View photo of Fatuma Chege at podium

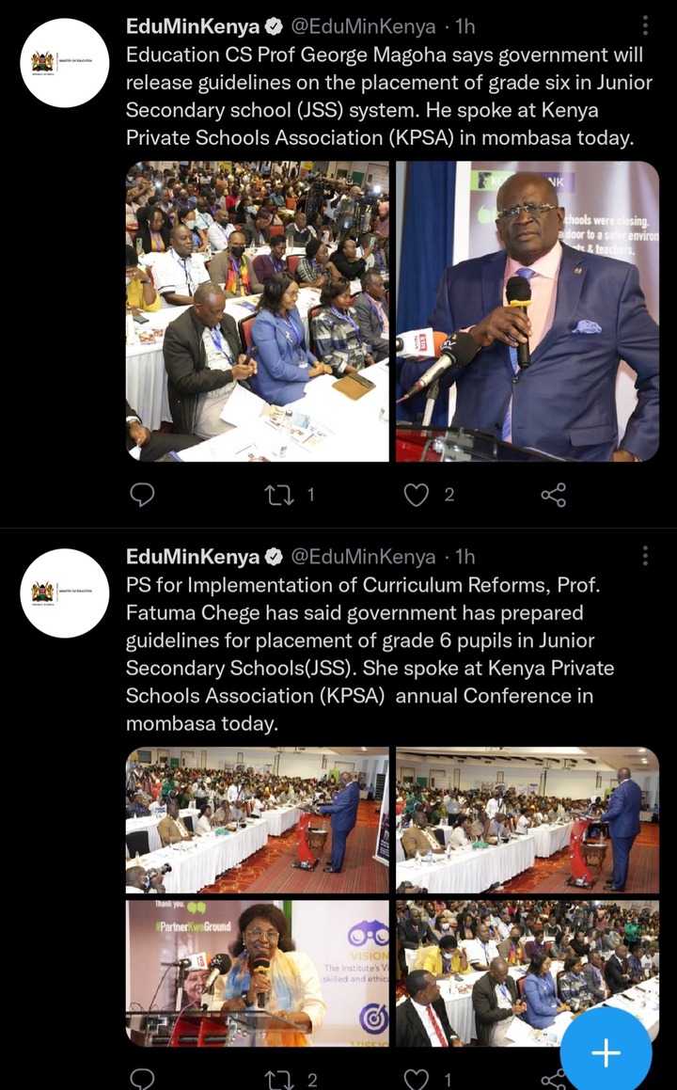(258, 973)
